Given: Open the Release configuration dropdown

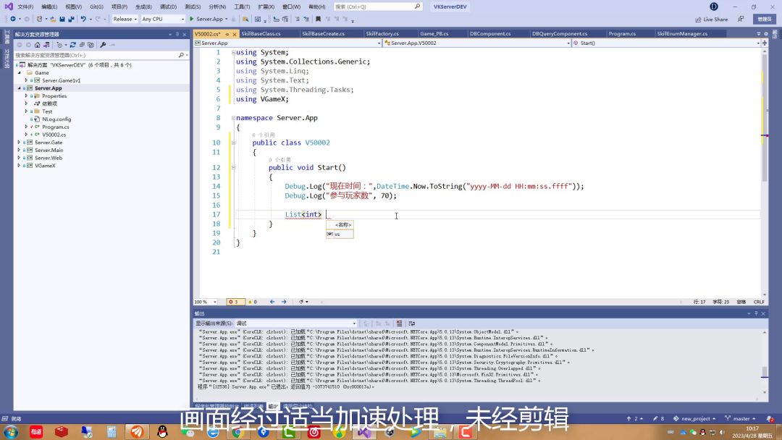Looking at the screenshot, I should tap(125, 19).
